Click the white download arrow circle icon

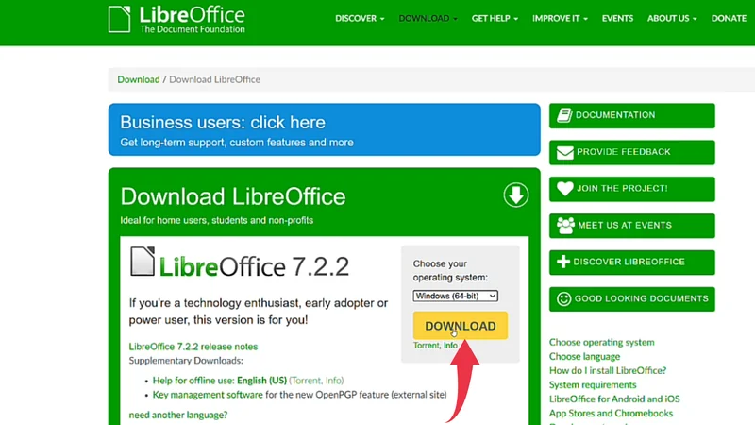coord(515,195)
